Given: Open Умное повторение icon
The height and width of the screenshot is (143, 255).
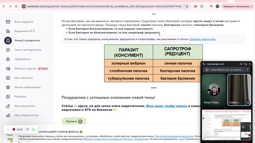Looking at the screenshot, I should (x=8, y=87).
